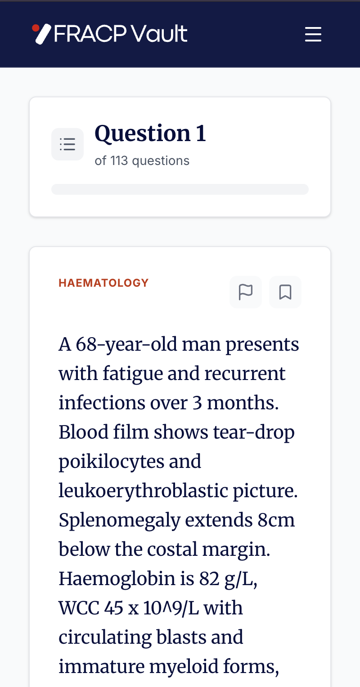Click the "Question 1" heading

[x=150, y=133]
